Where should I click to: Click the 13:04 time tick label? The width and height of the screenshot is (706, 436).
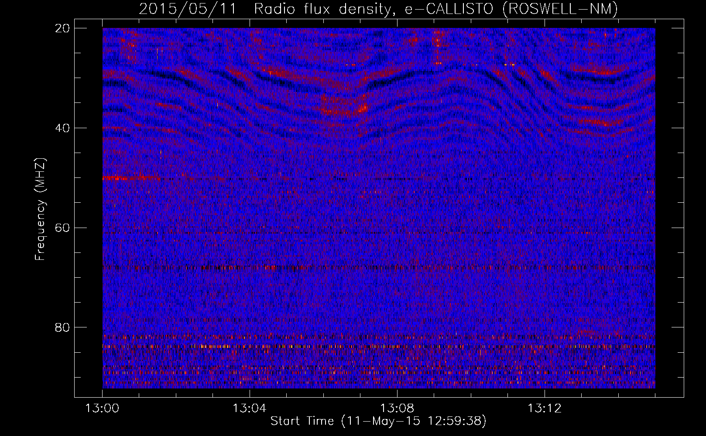pyautogui.click(x=250, y=409)
